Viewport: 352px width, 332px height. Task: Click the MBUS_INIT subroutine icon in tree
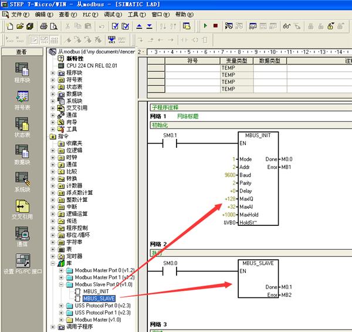(77, 292)
